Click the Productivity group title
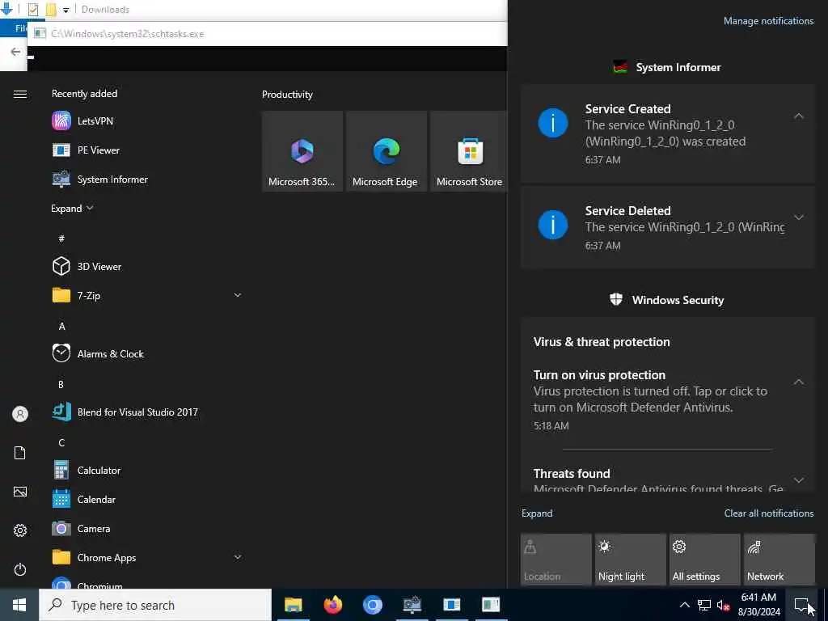 287,95
